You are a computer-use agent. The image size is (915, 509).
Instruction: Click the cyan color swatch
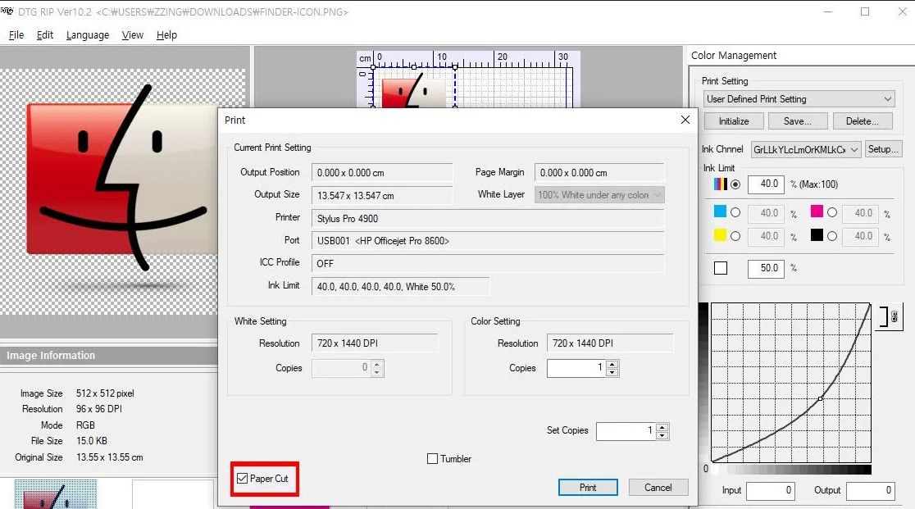coord(720,211)
